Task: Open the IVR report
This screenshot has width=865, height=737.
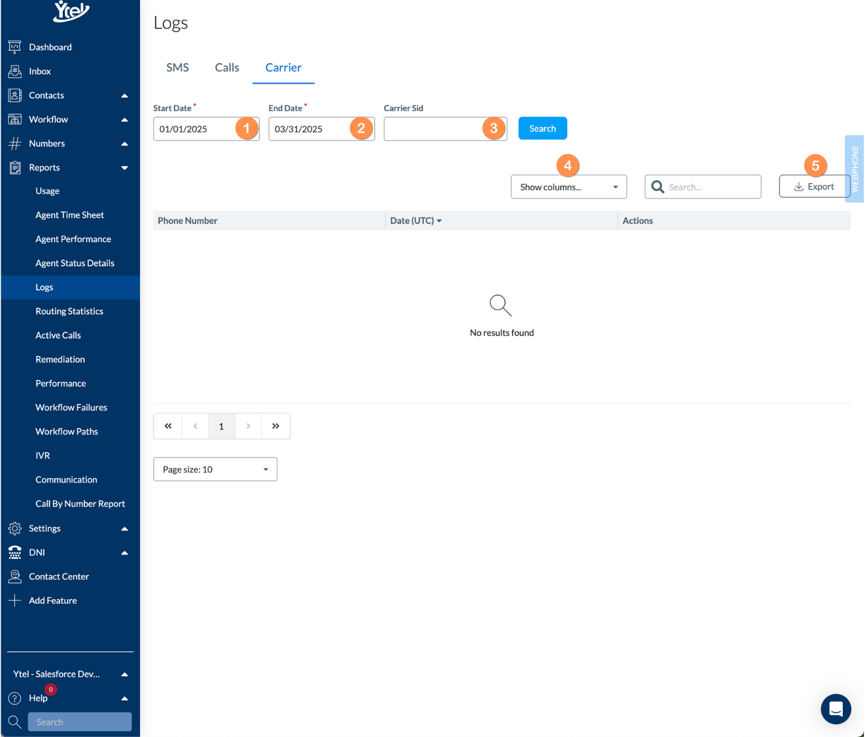Action: click(42, 455)
